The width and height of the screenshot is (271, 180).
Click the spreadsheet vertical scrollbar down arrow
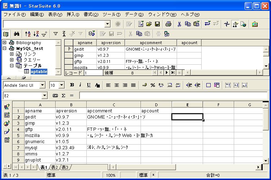266,161
